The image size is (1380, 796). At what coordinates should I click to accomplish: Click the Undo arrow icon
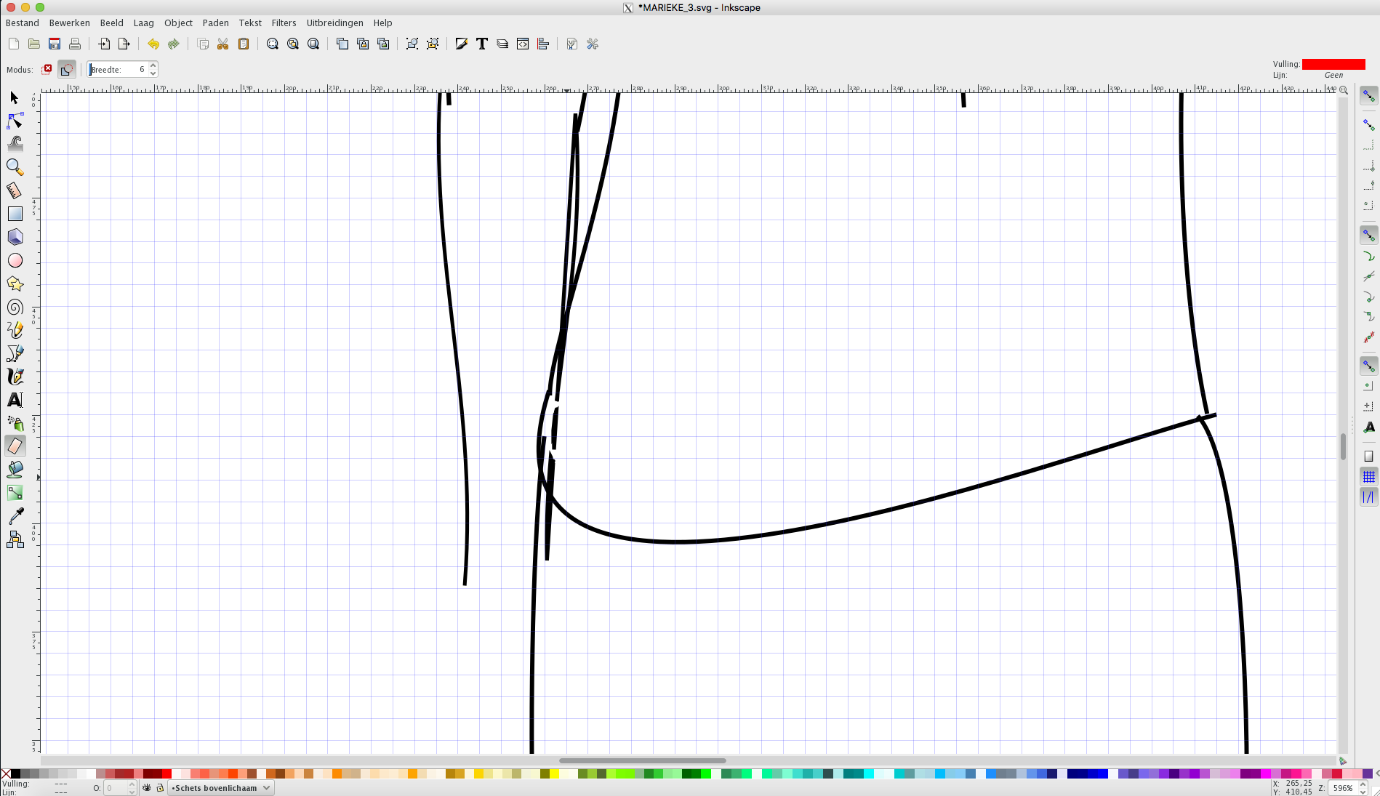click(x=153, y=44)
